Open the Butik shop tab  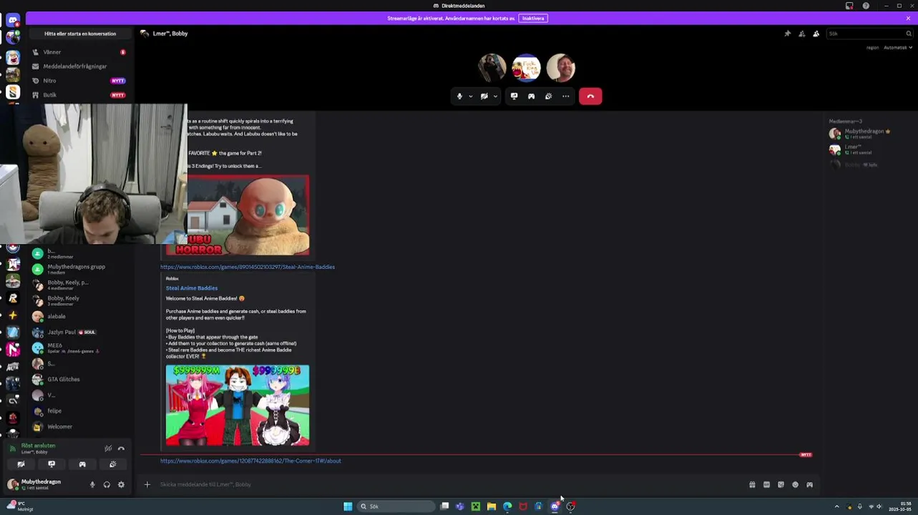click(x=79, y=95)
